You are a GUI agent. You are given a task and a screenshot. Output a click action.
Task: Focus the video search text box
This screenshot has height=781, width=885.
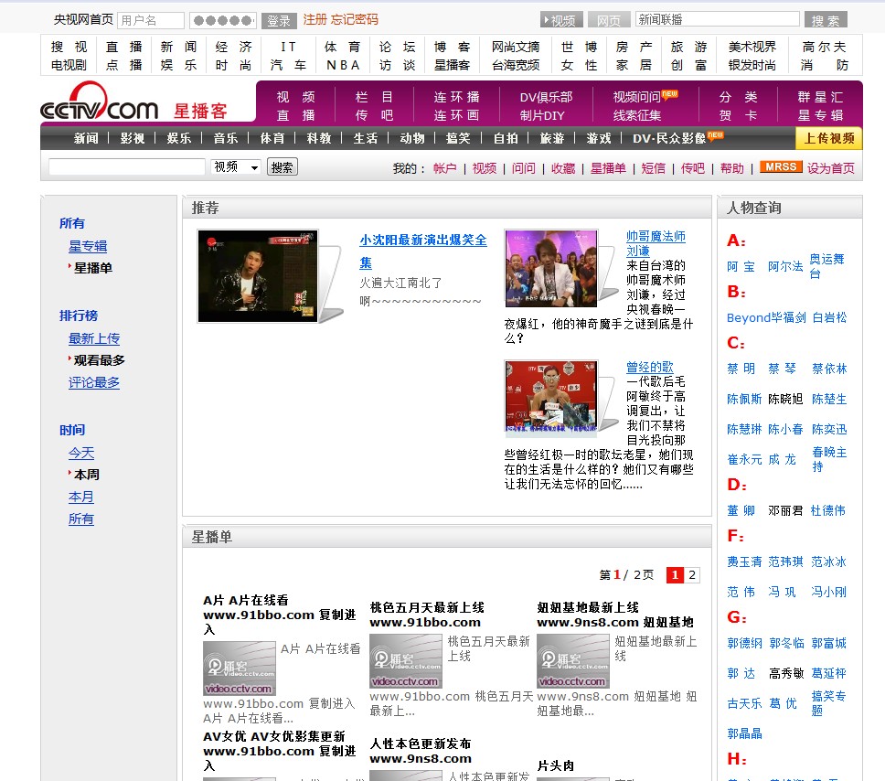(x=127, y=167)
